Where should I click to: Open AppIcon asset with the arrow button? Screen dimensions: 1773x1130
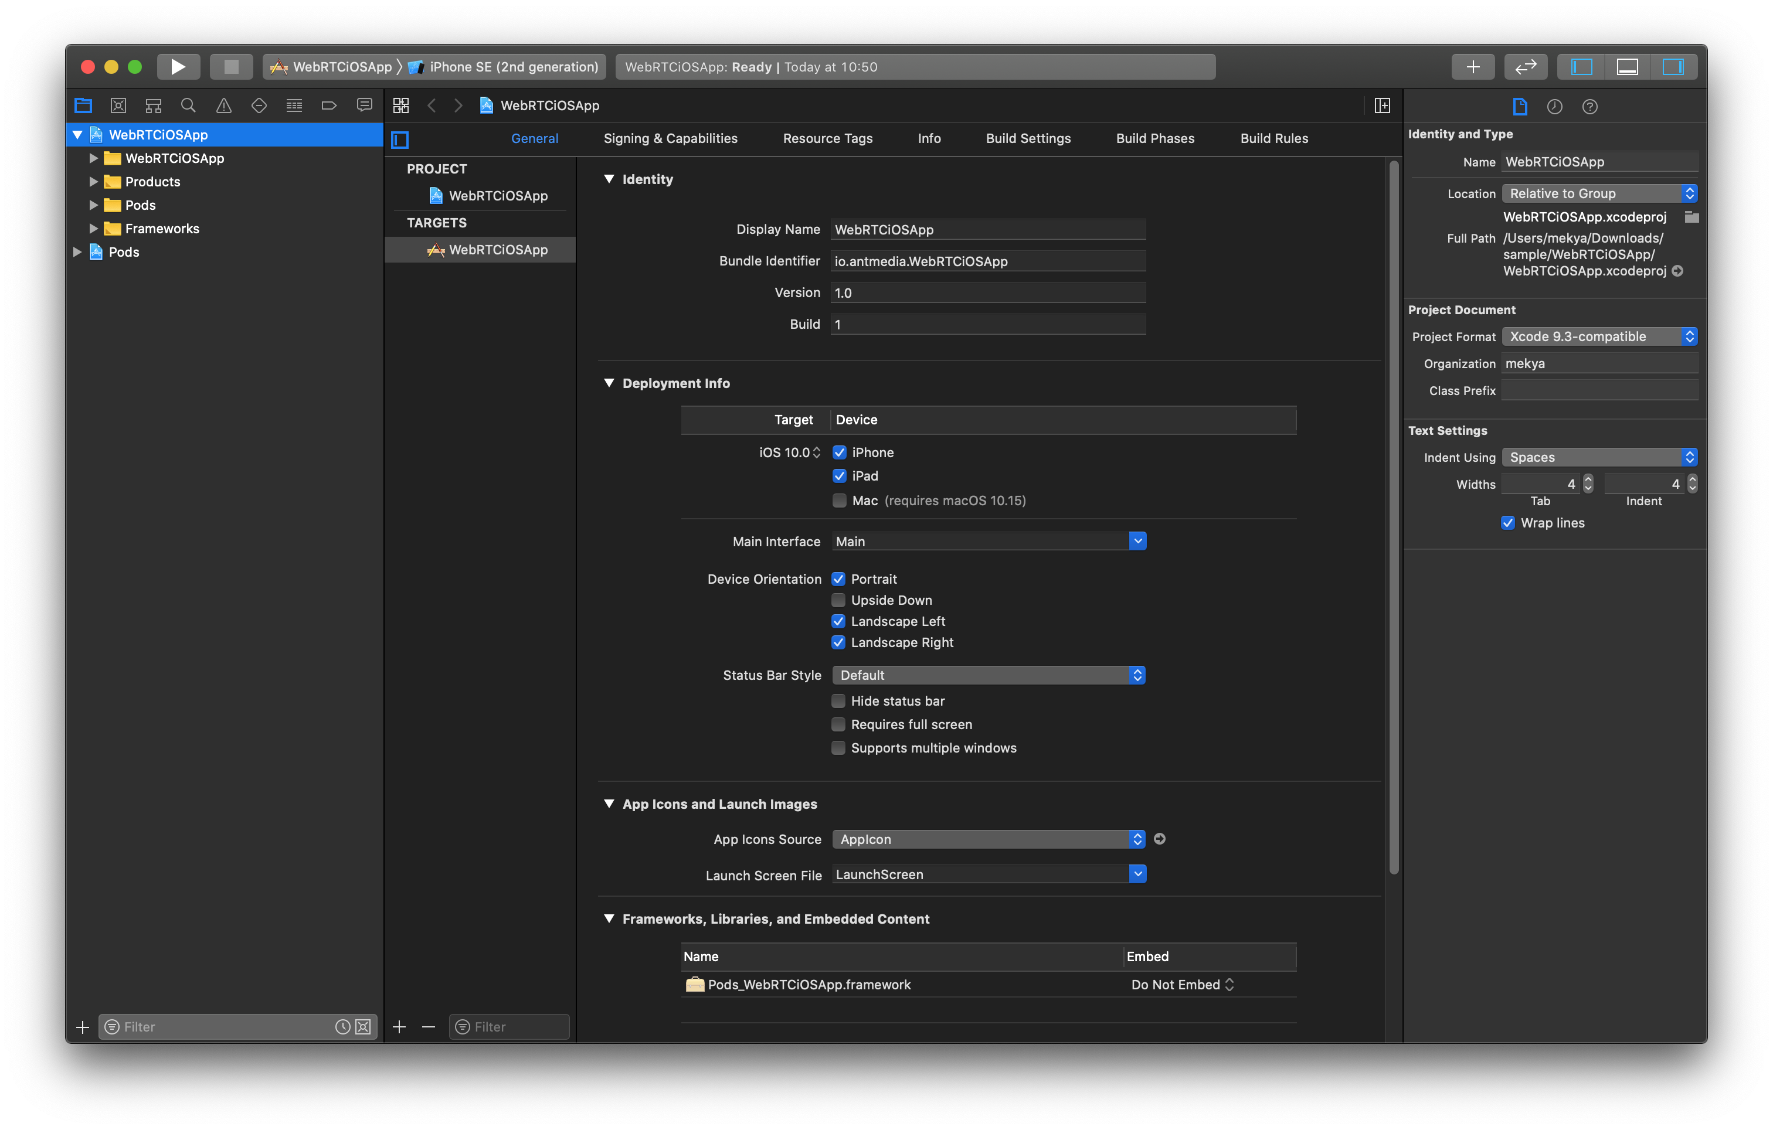click(x=1160, y=839)
